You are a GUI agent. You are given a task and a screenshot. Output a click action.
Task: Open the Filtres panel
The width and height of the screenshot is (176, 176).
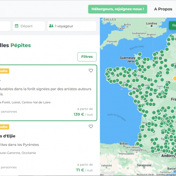87,57
